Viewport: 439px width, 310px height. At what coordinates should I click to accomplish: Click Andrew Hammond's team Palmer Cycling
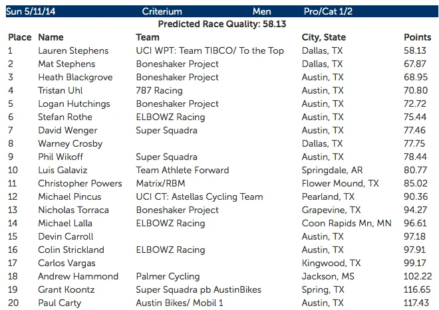coord(168,277)
